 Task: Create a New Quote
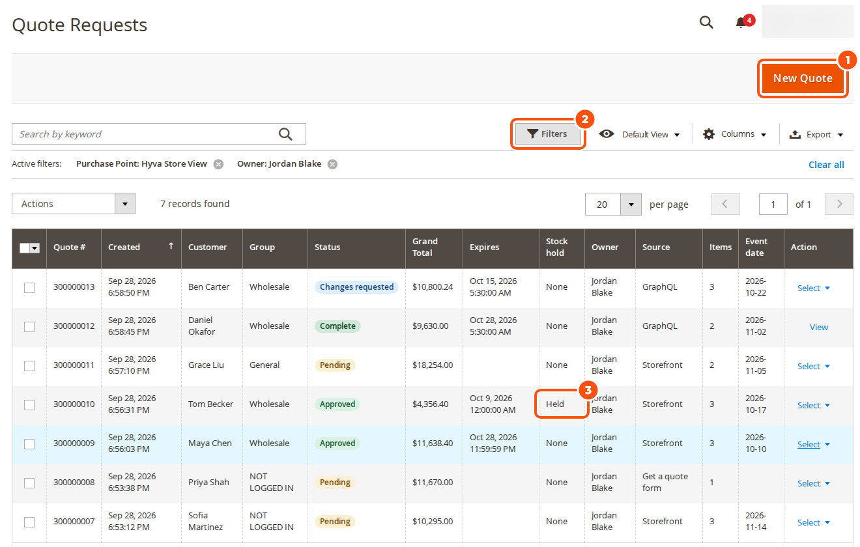tap(803, 78)
